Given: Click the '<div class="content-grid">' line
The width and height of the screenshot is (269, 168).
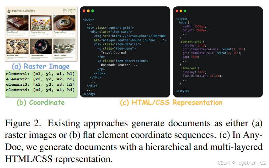Looking at the screenshot, I should 110,28.
